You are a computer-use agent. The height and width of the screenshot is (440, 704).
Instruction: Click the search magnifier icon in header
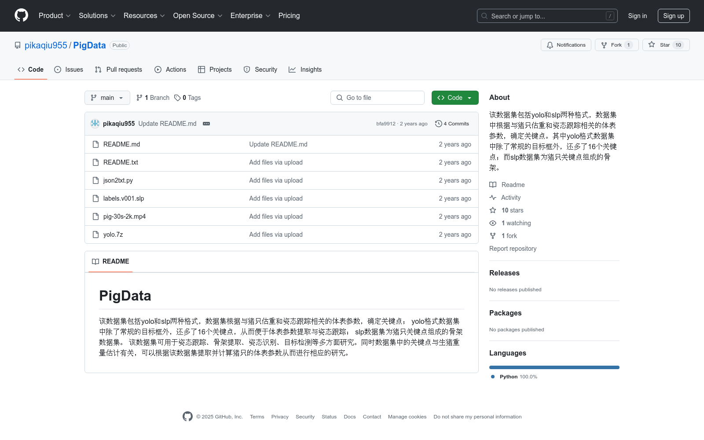click(484, 16)
